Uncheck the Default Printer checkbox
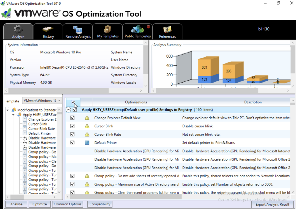296x209 pixels. pos(72,143)
